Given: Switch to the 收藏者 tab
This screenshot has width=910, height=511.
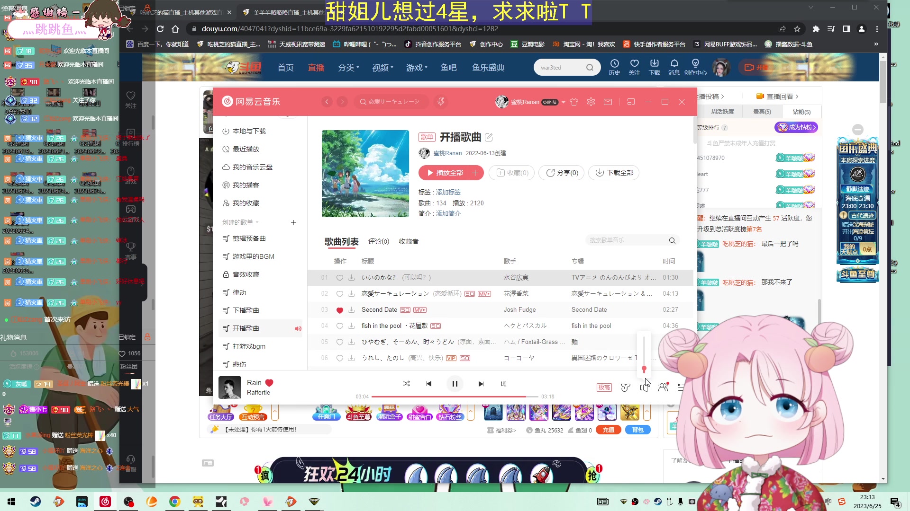Looking at the screenshot, I should pyautogui.click(x=409, y=241).
